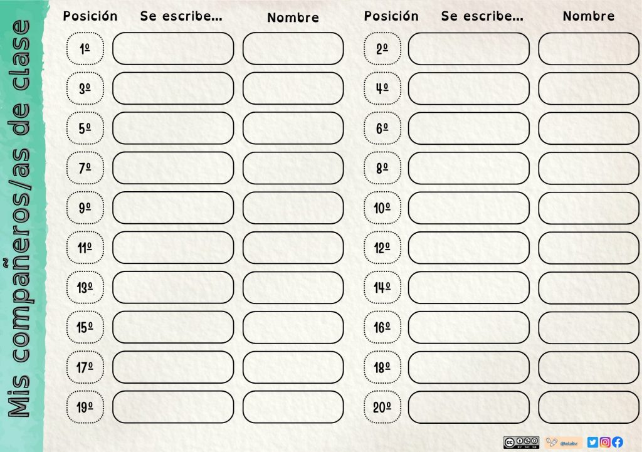Click the dotted 20º position badge
This screenshot has height=452, width=642.
coord(382,407)
